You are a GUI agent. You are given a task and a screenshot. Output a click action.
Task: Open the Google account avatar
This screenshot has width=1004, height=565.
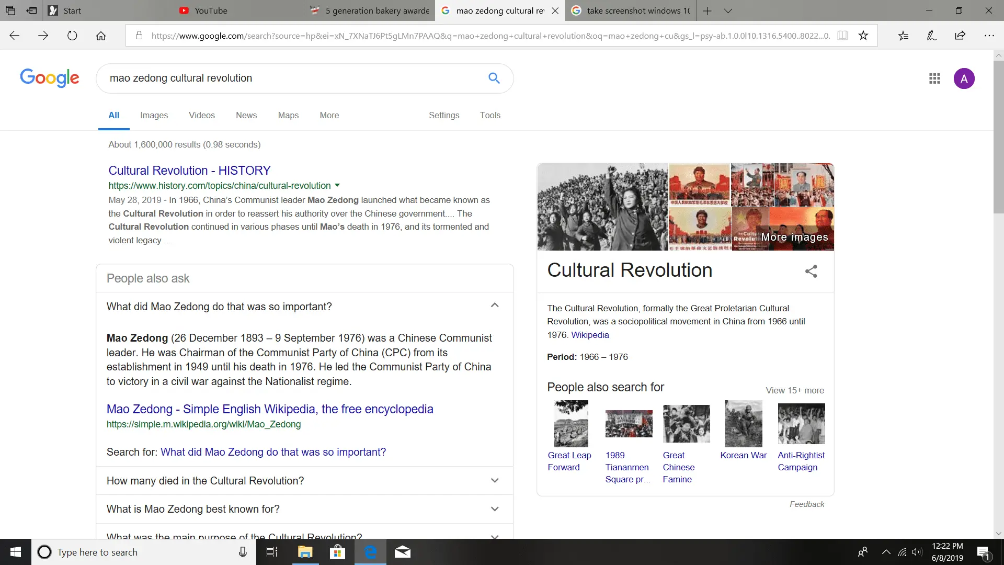[x=965, y=78]
